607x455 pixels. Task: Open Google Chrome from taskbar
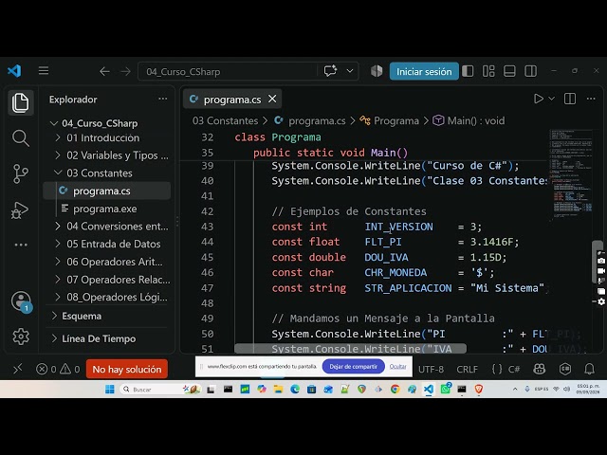[395, 389]
